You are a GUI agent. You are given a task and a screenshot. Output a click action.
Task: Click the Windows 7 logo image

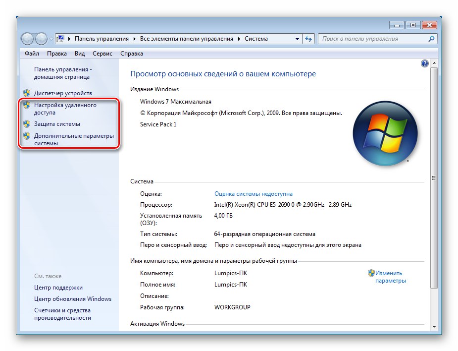pos(385,133)
